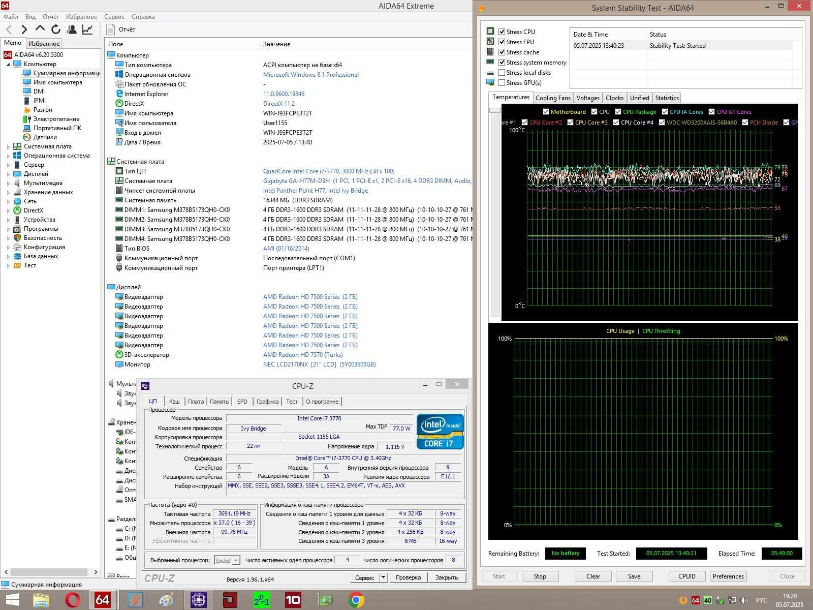
Task: Open the Сервис dropdown arrow in CPU-Z
Action: 384,577
